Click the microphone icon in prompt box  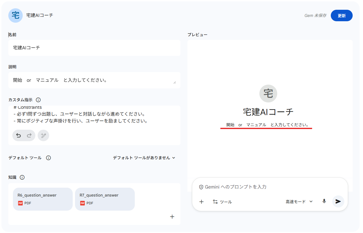coord(324,201)
